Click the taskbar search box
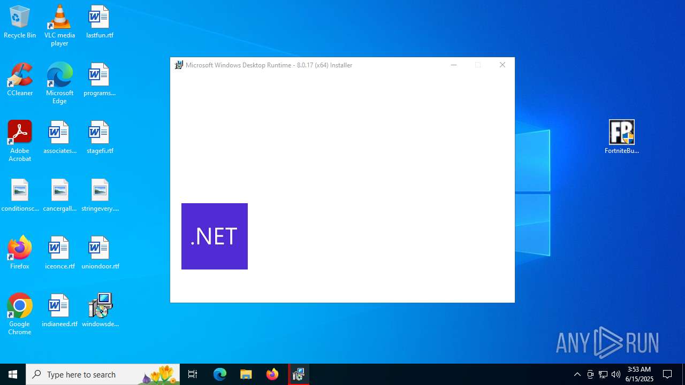The height and width of the screenshot is (385, 685). point(103,374)
